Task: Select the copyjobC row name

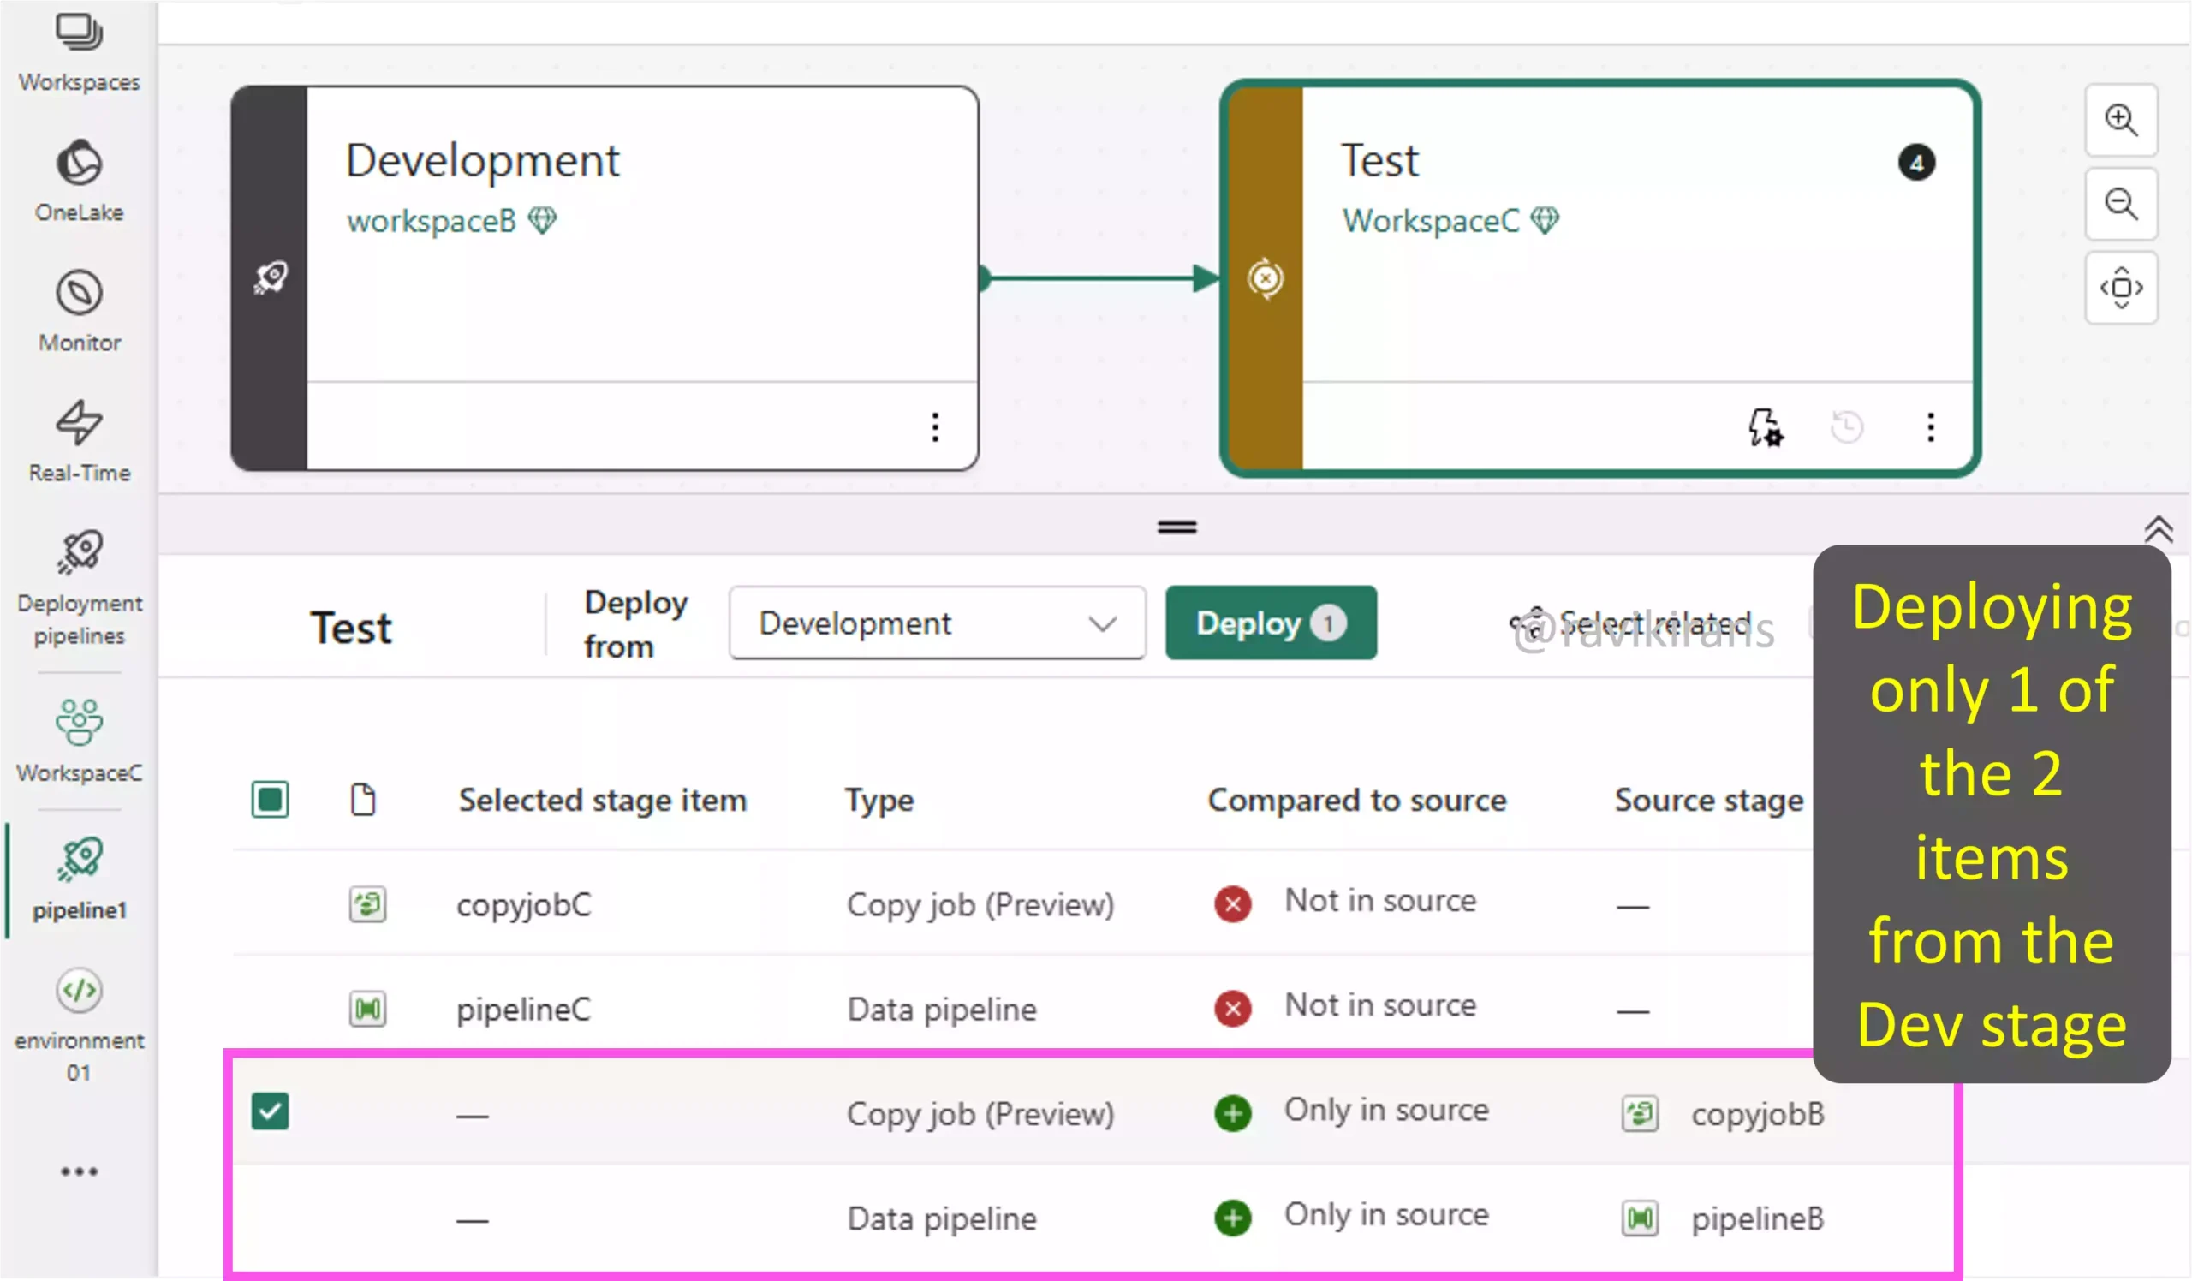Action: tap(524, 904)
